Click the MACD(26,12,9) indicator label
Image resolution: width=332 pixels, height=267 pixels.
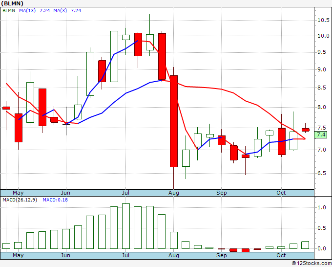(20, 200)
